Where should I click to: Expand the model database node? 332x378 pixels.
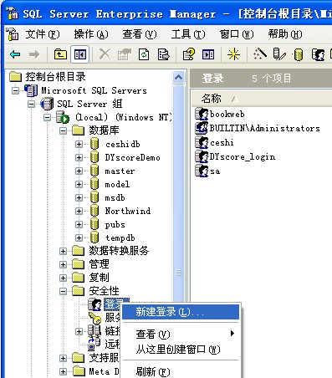(x=79, y=184)
